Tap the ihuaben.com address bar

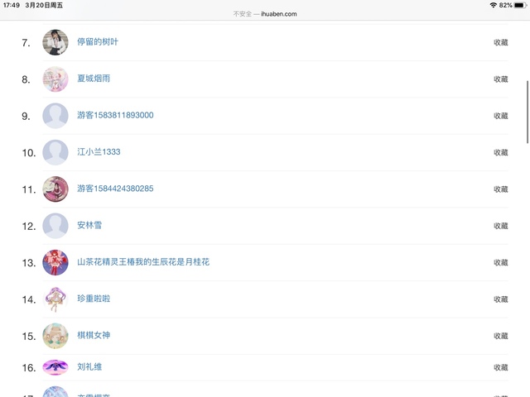pyautogui.click(x=265, y=14)
